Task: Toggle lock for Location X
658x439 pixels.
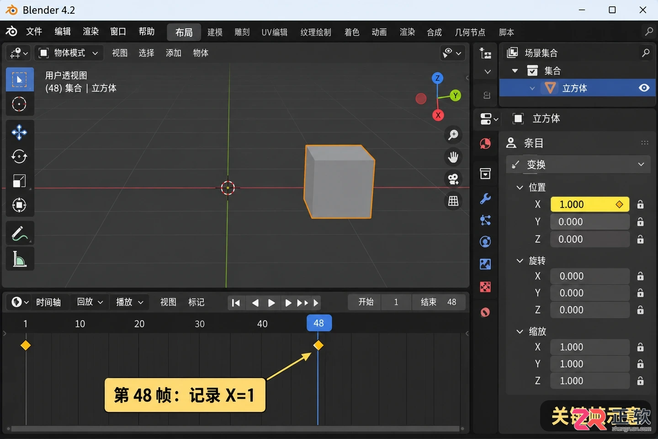Action: click(641, 204)
